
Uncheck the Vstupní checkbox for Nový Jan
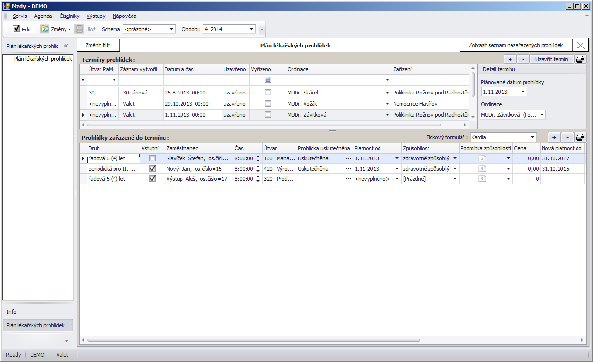153,169
